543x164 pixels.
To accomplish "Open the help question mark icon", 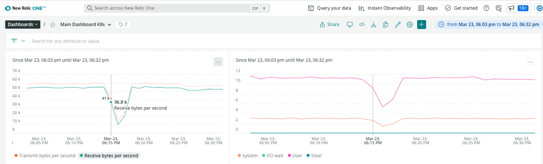I will pyautogui.click(x=486, y=8).
